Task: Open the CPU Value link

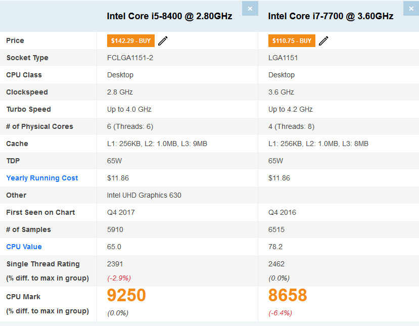Action: [x=24, y=247]
